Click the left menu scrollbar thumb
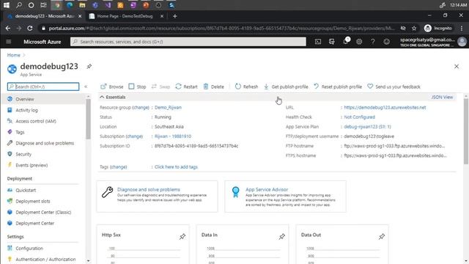Screen dimensions: 469x264 [x=88, y=119]
